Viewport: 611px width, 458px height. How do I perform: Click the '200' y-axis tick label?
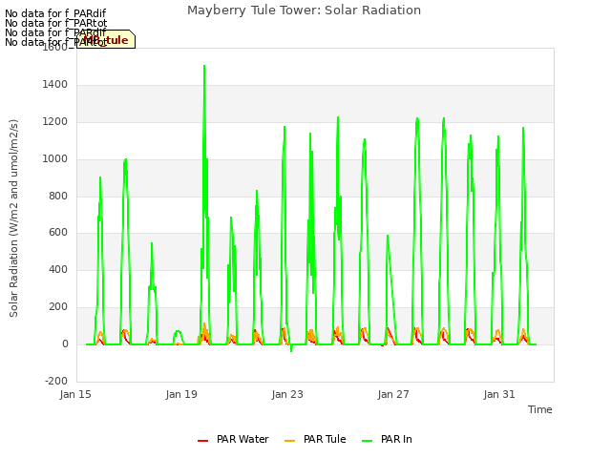click(58, 307)
